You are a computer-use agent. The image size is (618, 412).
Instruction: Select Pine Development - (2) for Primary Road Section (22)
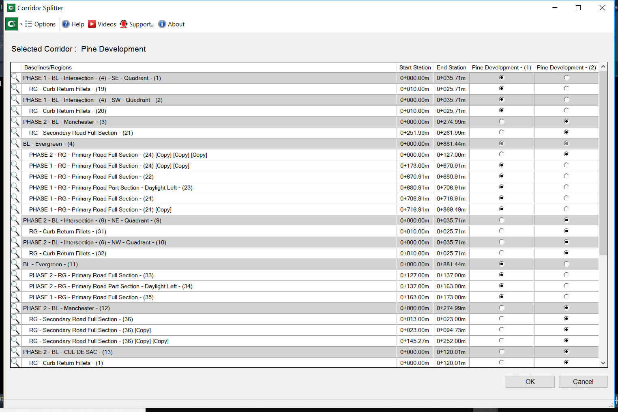tap(566, 176)
